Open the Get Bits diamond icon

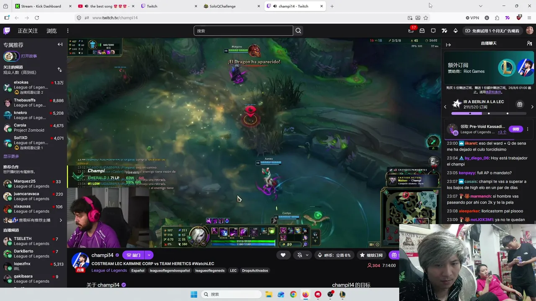coord(456,31)
